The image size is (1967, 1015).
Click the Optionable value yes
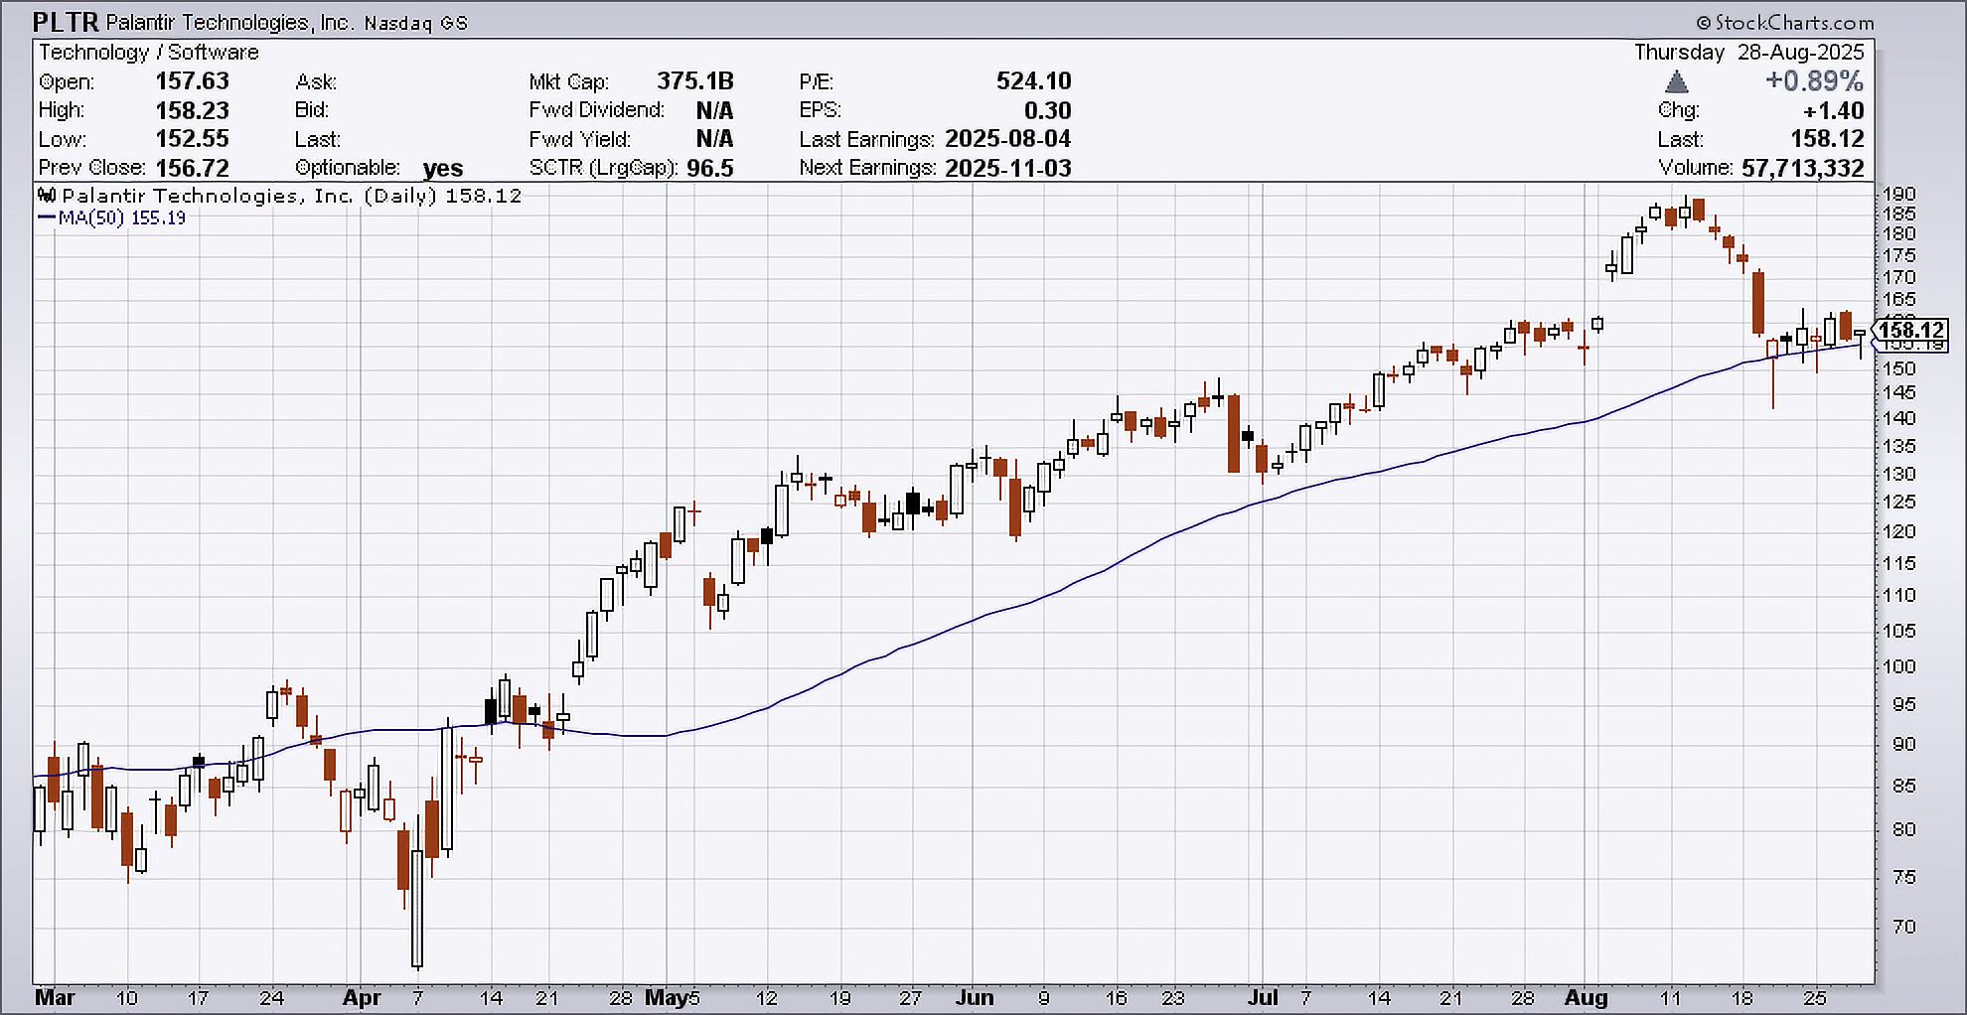tap(443, 169)
